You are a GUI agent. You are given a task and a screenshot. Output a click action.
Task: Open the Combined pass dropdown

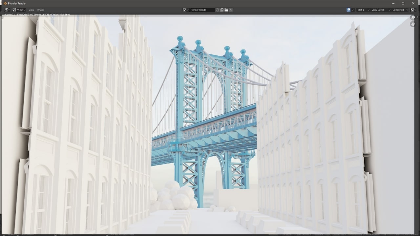[x=400, y=10]
